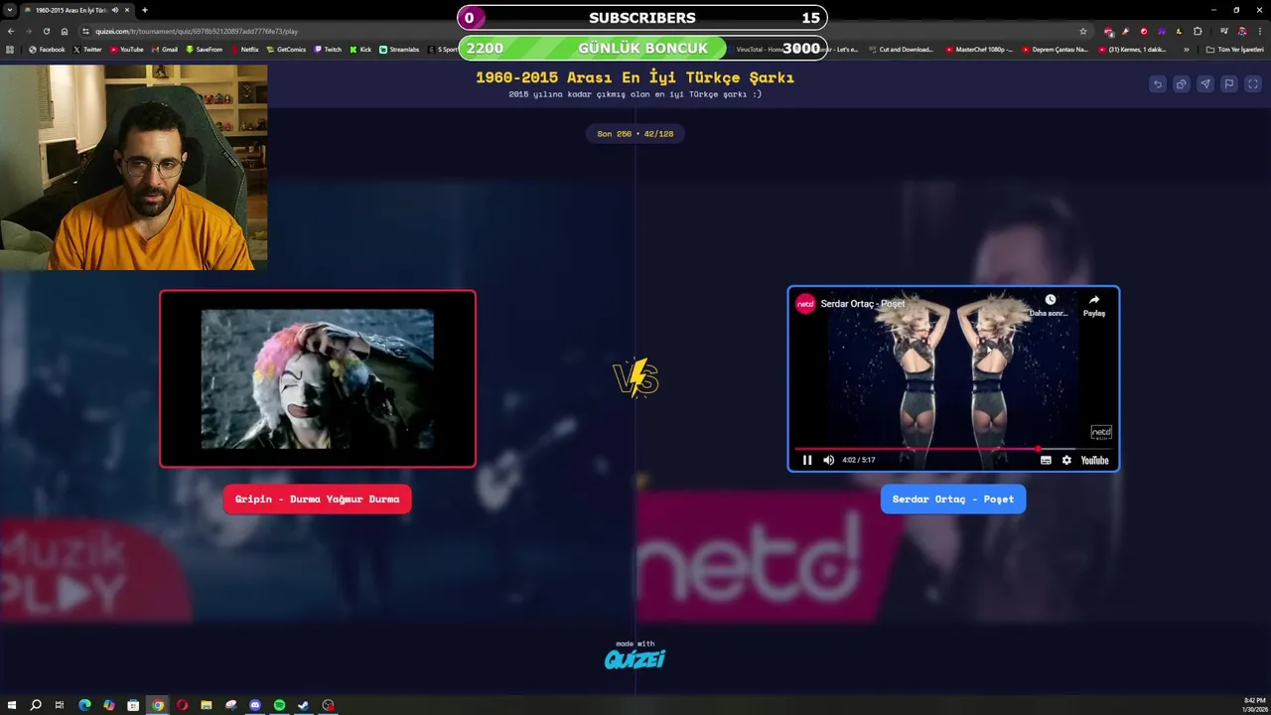
Task: Click the Paylaş share arrow icon
Action: point(1093,300)
